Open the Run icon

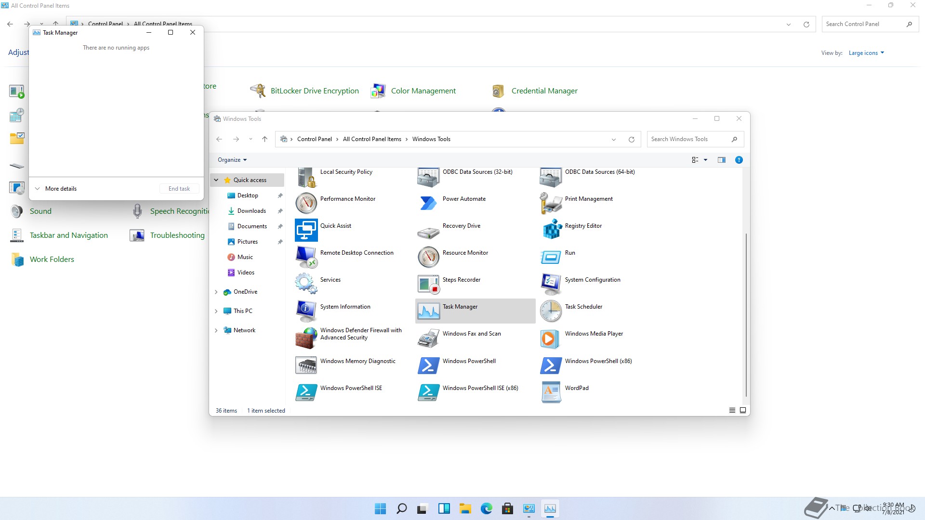551,258
